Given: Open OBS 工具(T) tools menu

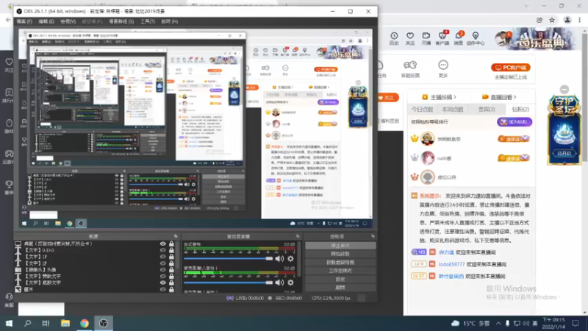Looking at the screenshot, I should (x=148, y=21).
